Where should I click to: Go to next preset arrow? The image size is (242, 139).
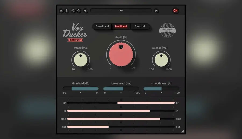[x=156, y=11]
